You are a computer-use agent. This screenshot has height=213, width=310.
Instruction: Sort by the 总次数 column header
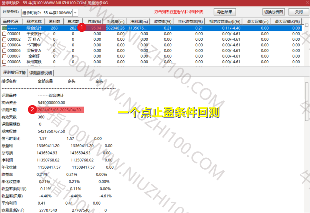[x=73, y=21]
